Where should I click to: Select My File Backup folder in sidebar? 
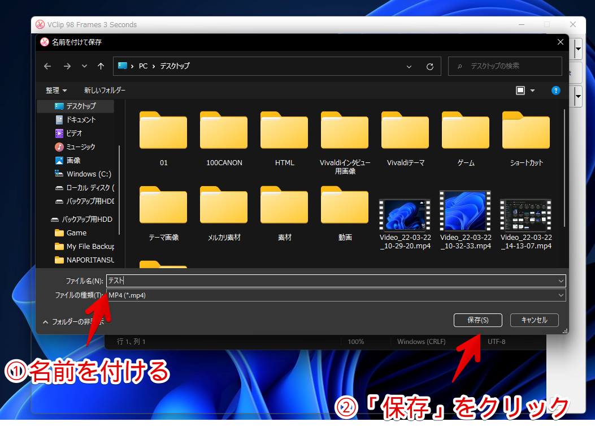85,247
